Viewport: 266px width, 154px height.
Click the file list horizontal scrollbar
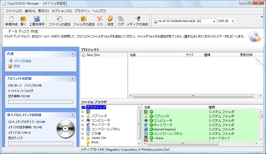183,144
